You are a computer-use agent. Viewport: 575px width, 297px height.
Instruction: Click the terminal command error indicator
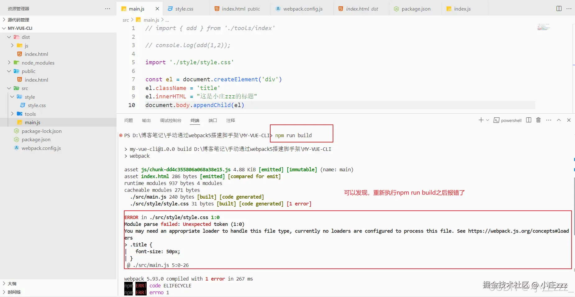tap(121, 135)
